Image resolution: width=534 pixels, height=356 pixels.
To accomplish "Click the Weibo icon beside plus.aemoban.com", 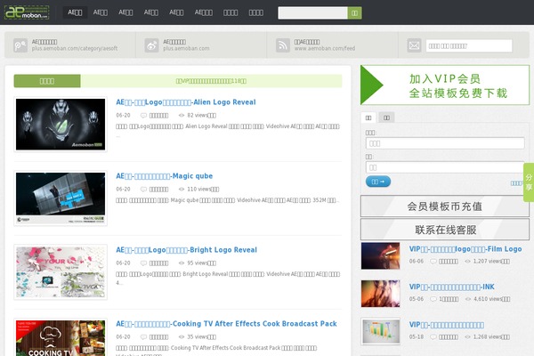I will point(151,45).
